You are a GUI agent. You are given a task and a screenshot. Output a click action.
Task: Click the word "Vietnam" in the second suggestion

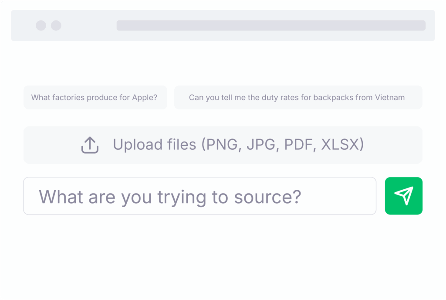tap(389, 98)
